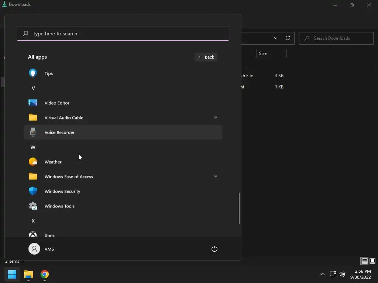Expand the Virtual Audio Cable folder chevron
Image resolution: width=378 pixels, height=283 pixels.
click(216, 118)
